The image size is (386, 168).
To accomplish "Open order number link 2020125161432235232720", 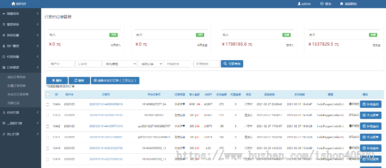I will click(106, 148).
